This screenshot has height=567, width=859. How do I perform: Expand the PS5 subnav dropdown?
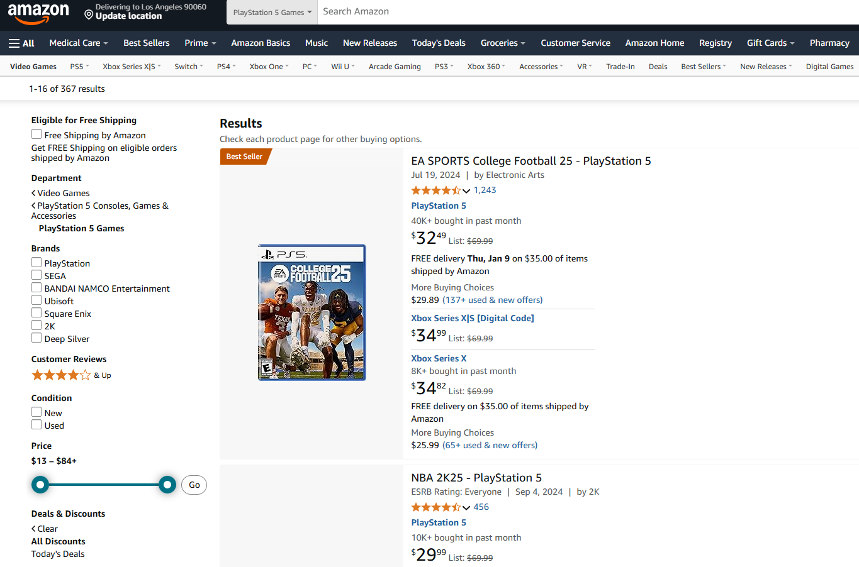(x=80, y=67)
